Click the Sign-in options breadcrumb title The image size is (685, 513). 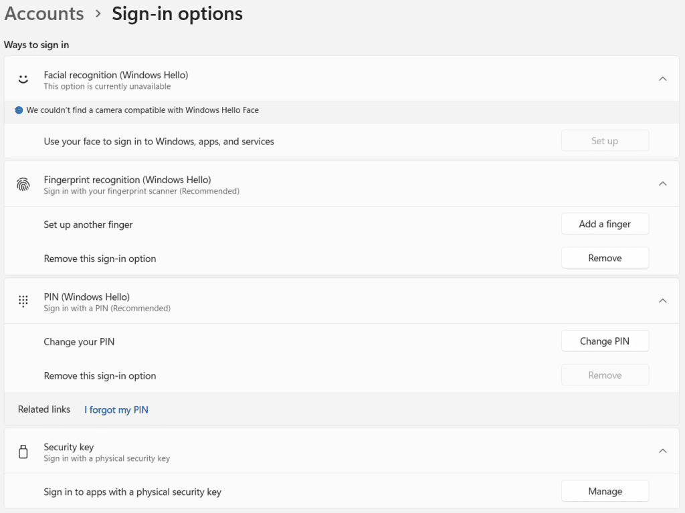click(x=177, y=13)
